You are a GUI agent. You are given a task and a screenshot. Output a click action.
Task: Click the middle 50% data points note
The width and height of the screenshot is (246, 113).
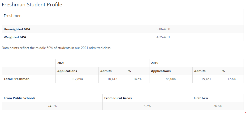(x=57, y=48)
